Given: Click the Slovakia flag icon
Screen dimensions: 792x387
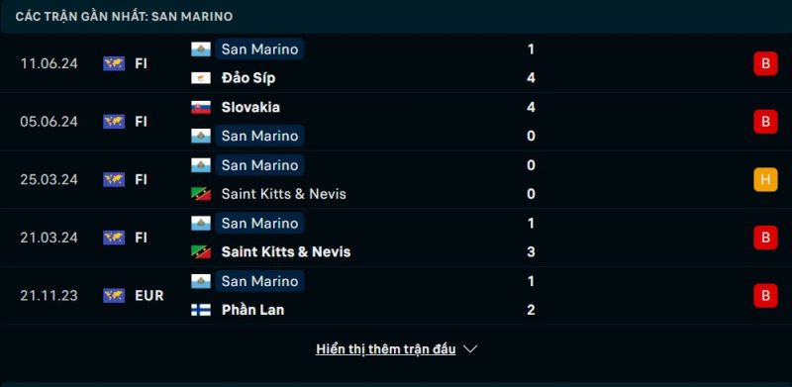Looking at the screenshot, I should [x=201, y=107].
